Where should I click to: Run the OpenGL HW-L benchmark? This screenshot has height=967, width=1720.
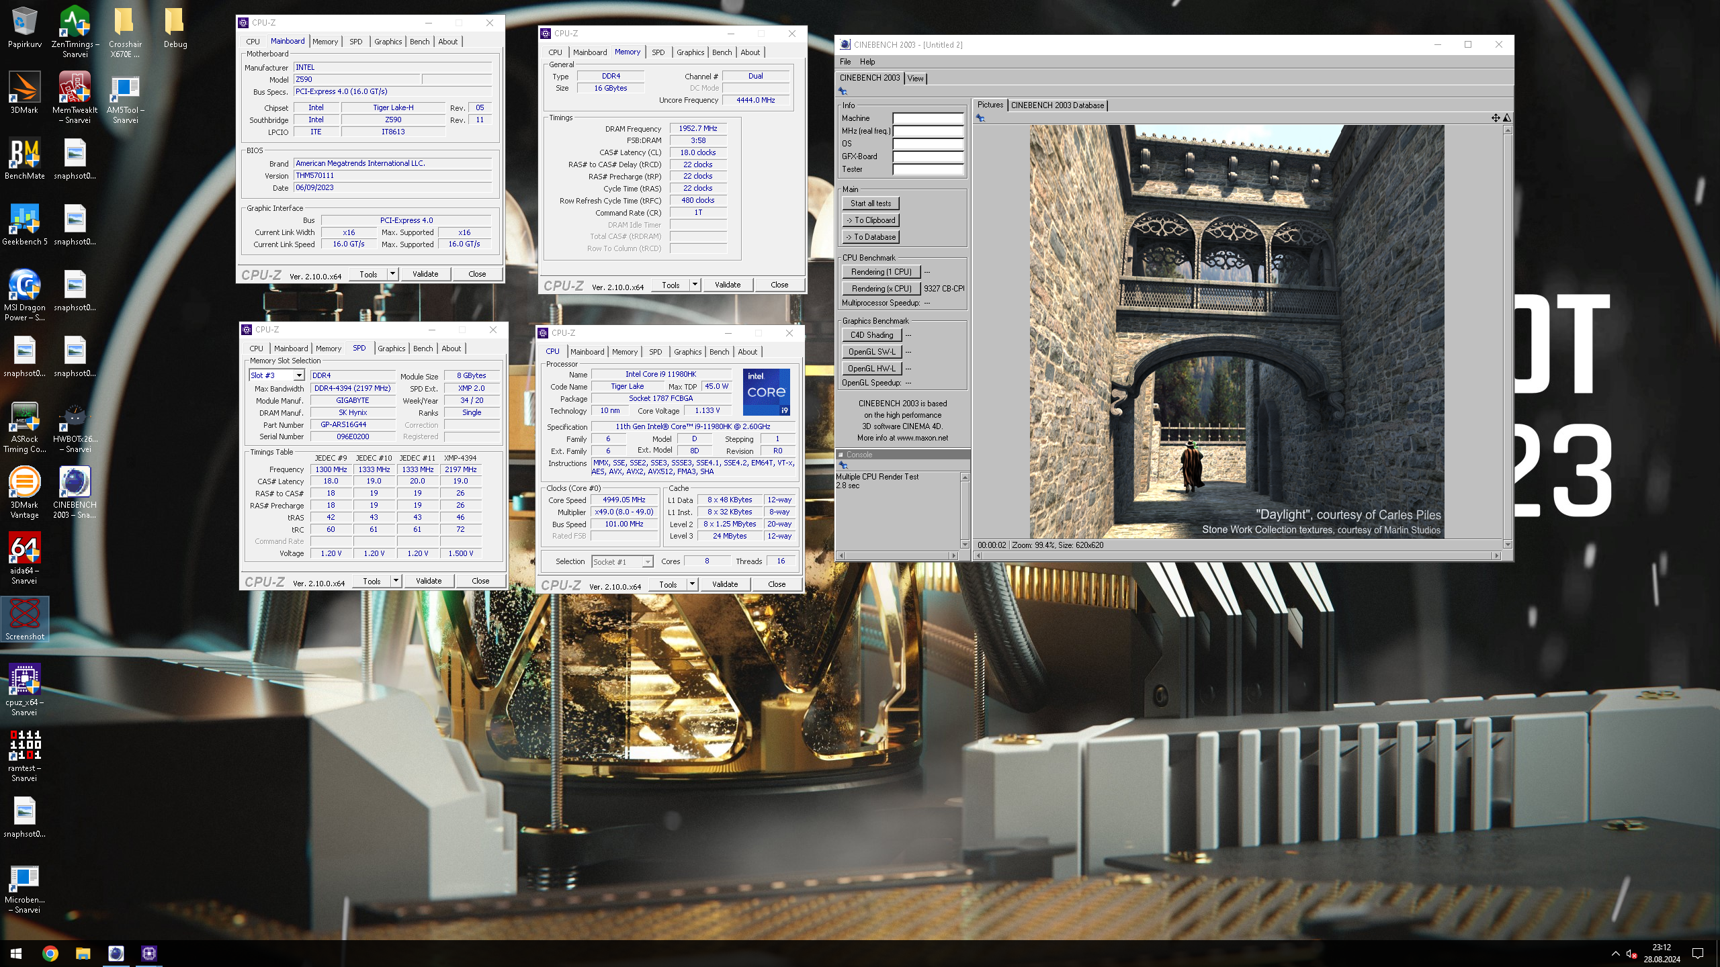tap(871, 369)
